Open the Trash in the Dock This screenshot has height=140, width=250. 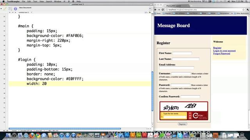[x=242, y=135]
